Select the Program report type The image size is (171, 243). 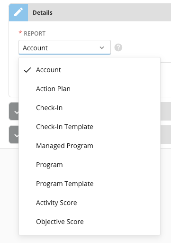(90, 165)
